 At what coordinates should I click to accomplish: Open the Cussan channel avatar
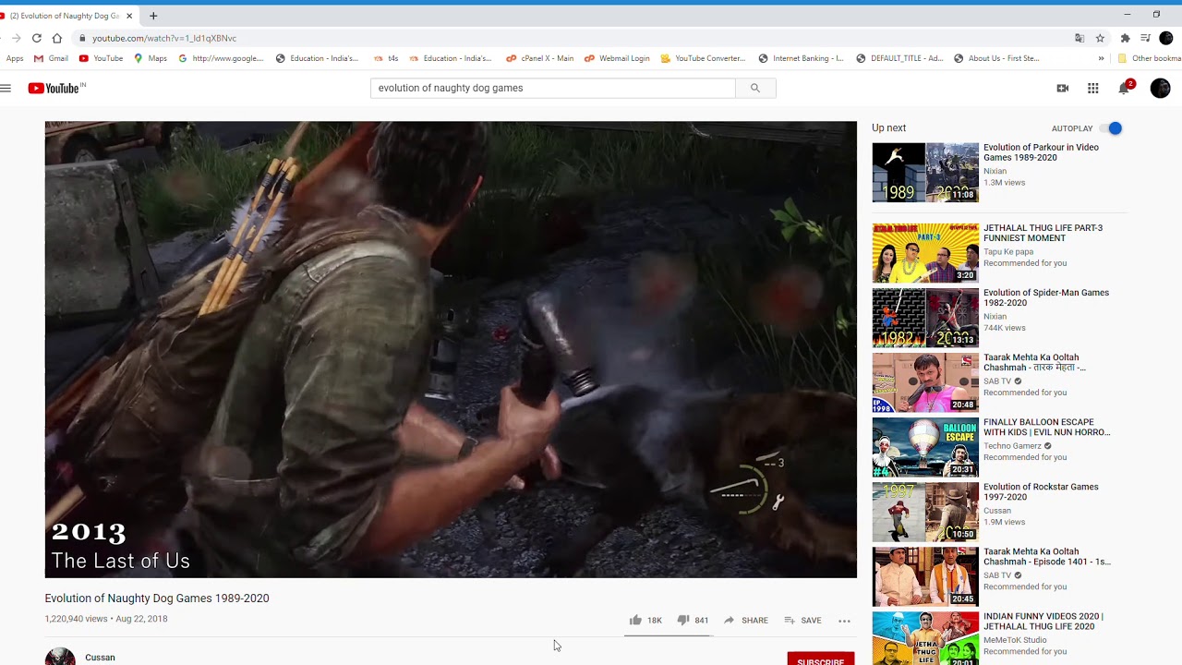click(x=60, y=656)
